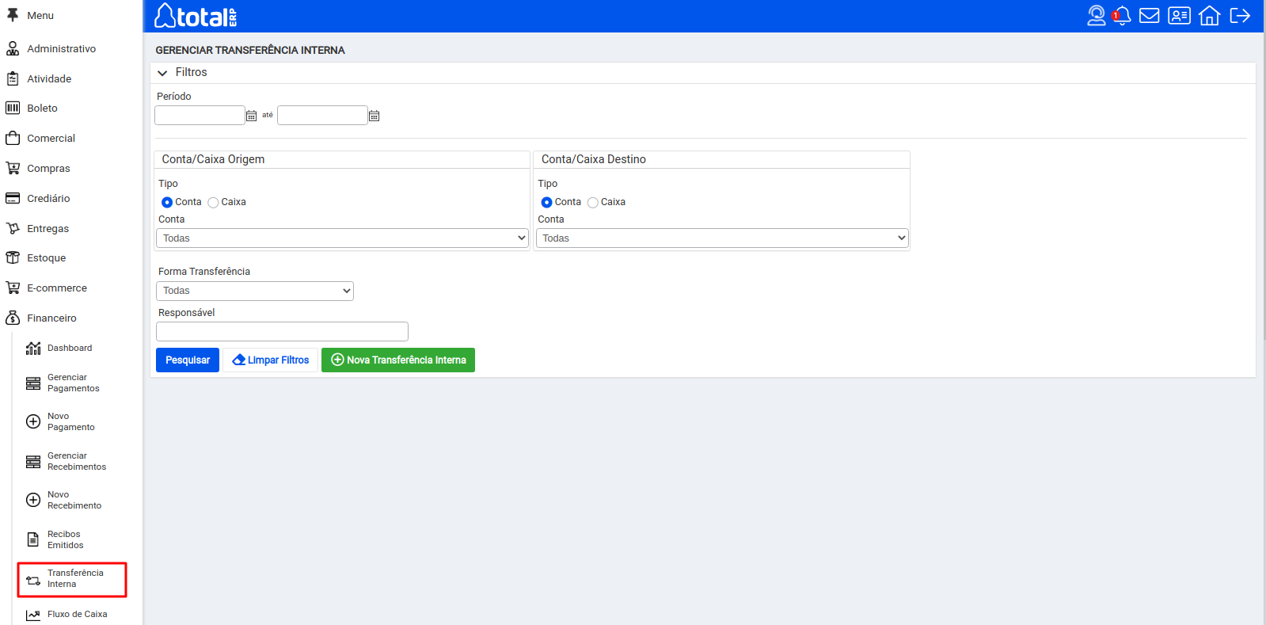The height and width of the screenshot is (625, 1266).
Task: Click the logout arrow icon
Action: click(1240, 16)
